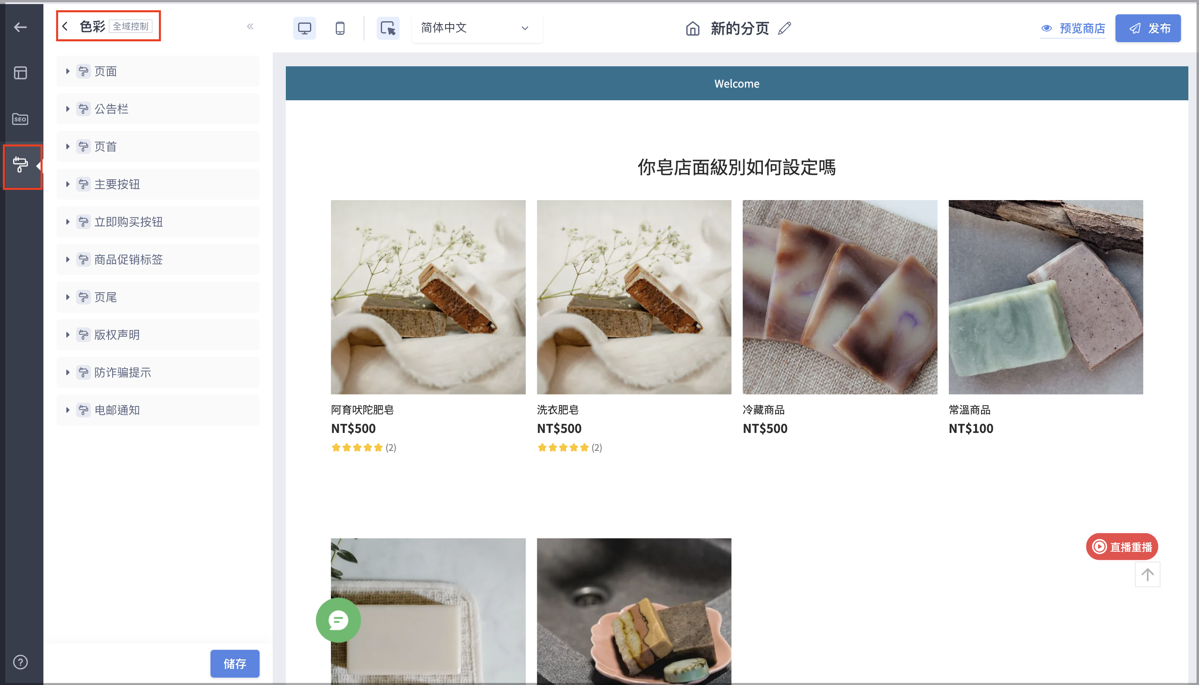Switch to desktop preview mode
The height and width of the screenshot is (685, 1199).
(305, 28)
